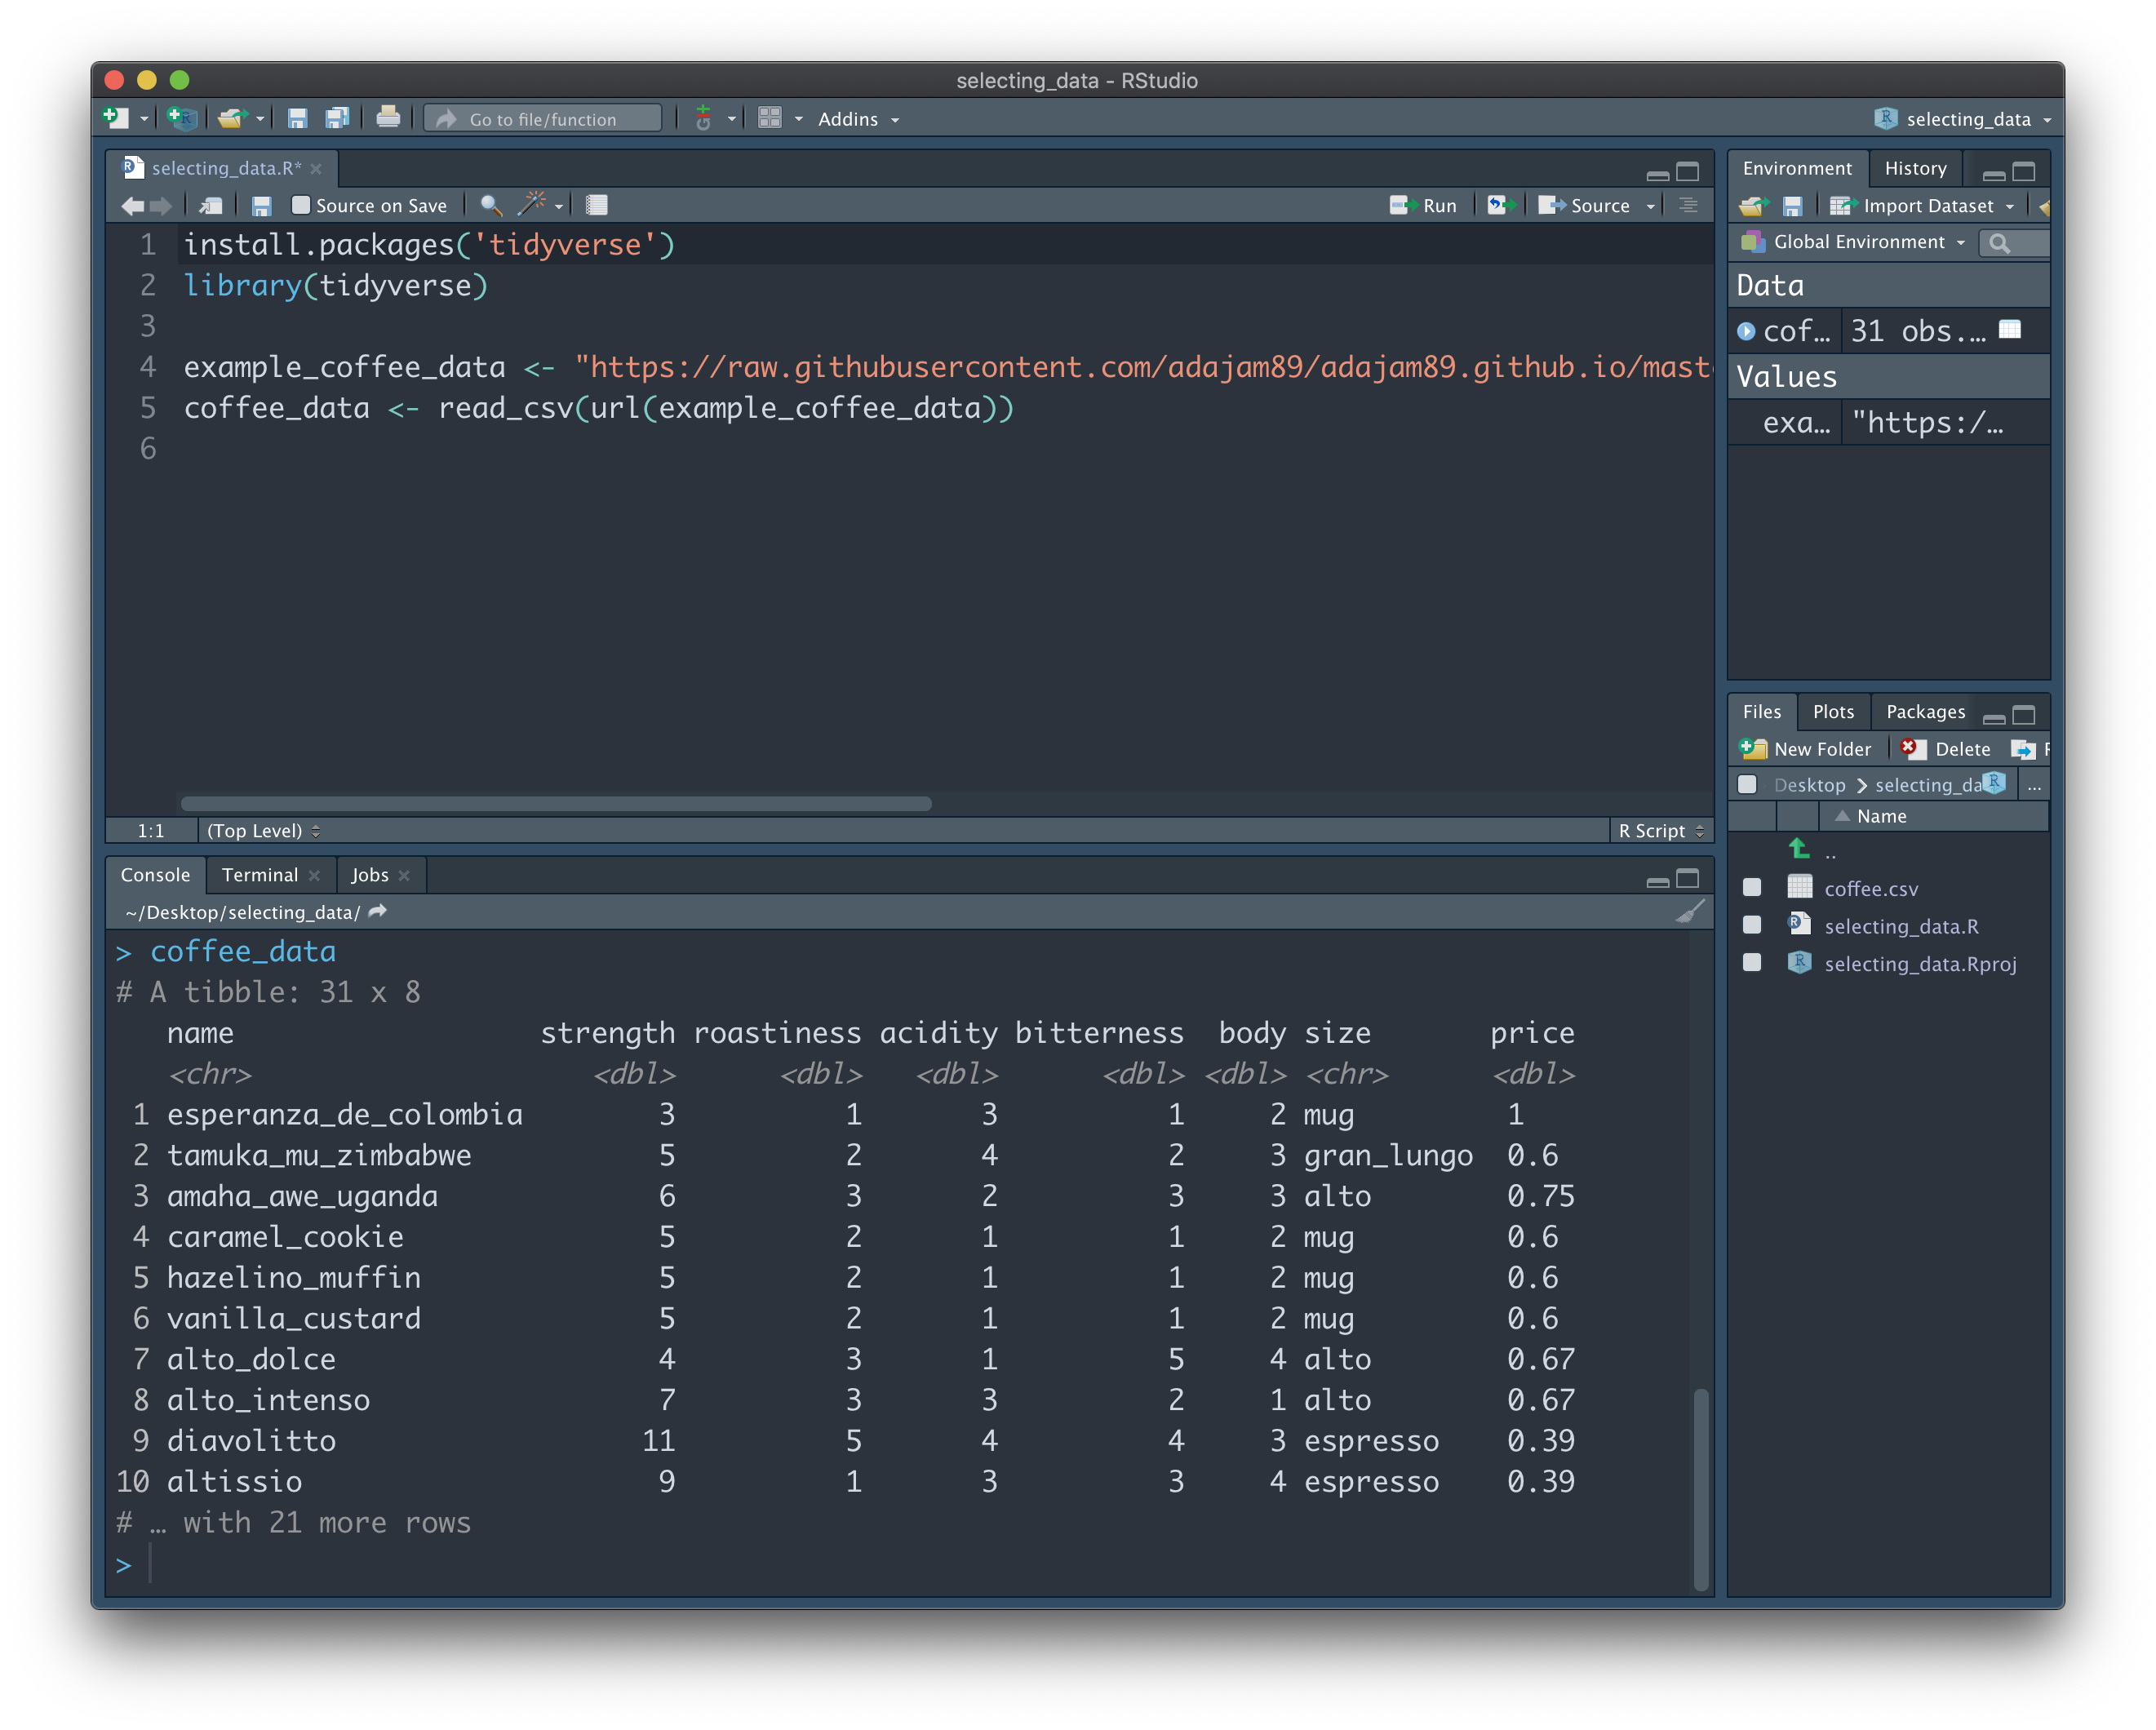
Task: Compile report notebook icon
Action: 597,206
